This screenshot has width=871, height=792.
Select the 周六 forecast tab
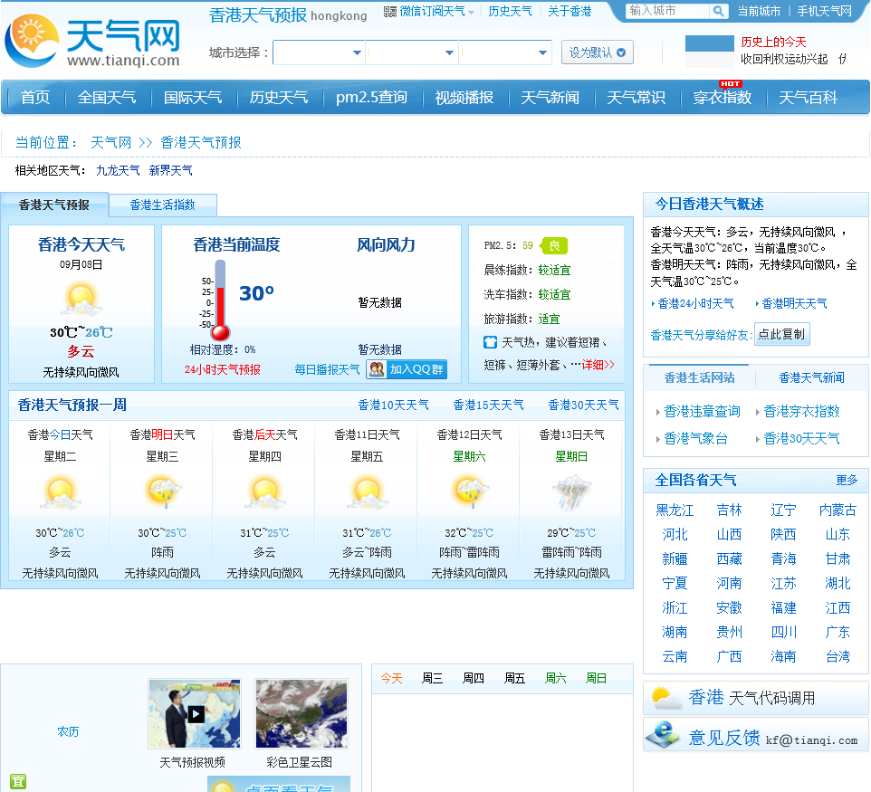pyautogui.click(x=556, y=678)
